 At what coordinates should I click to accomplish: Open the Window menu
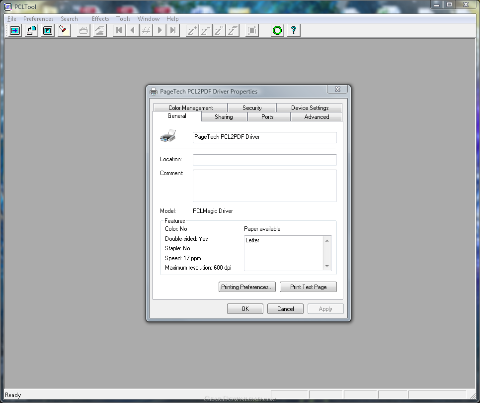click(149, 19)
